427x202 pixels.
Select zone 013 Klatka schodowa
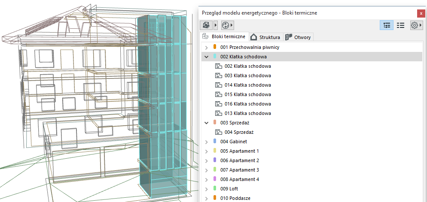[x=312, y=113]
